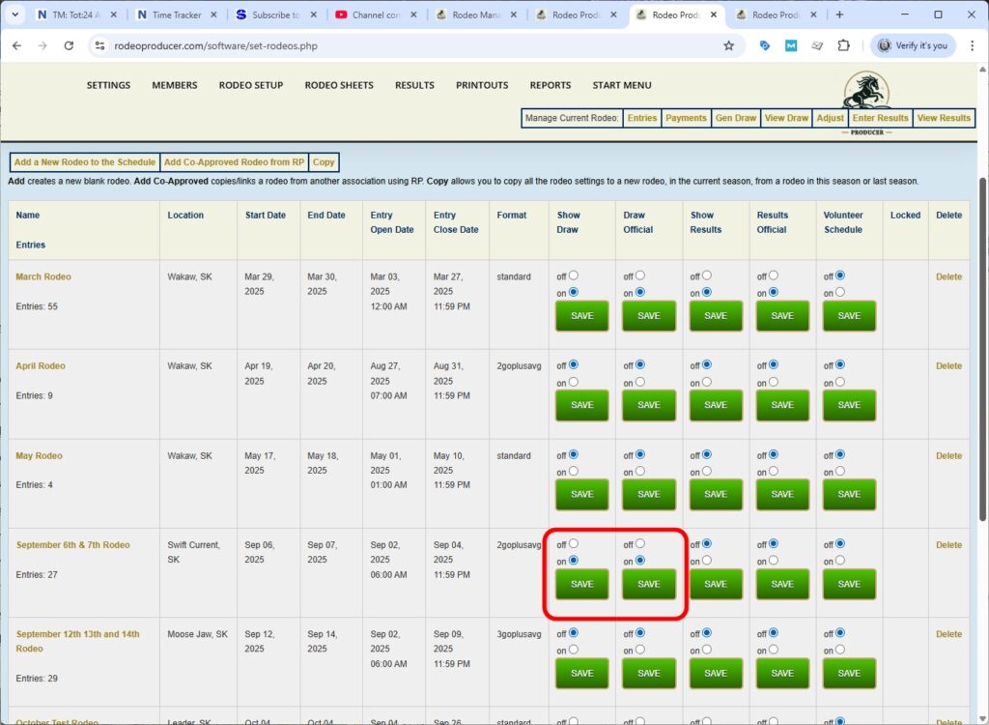Reload the page using the refresh icon
Viewport: 989px width, 725px height.
tap(69, 45)
